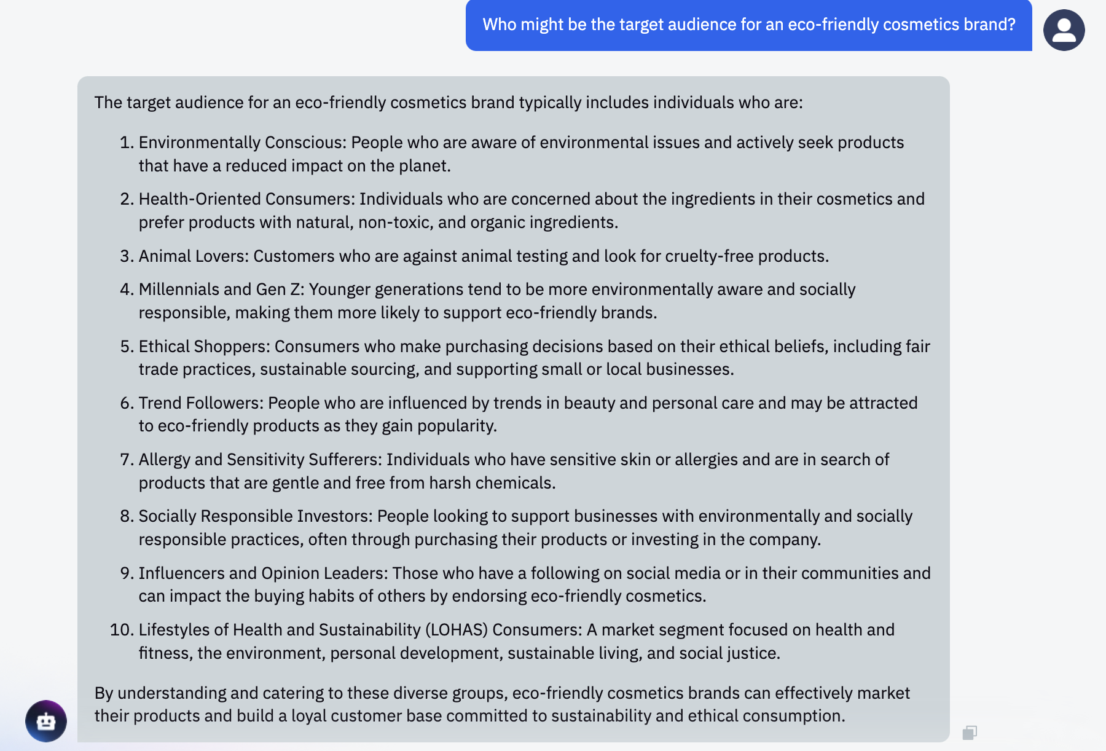
Task: Click the "Animal Lovers" list item
Action: (x=484, y=256)
